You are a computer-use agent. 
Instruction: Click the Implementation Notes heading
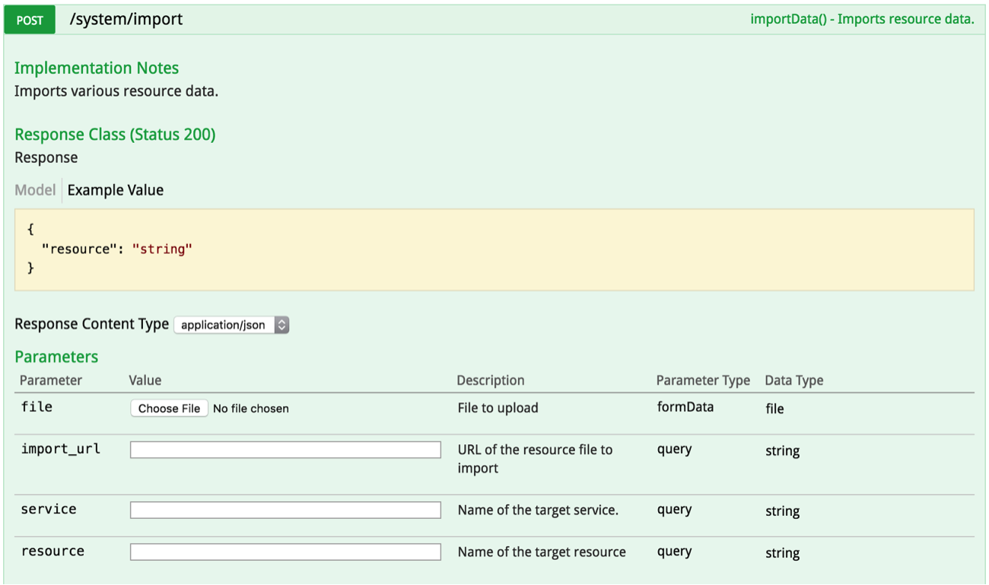coord(97,68)
